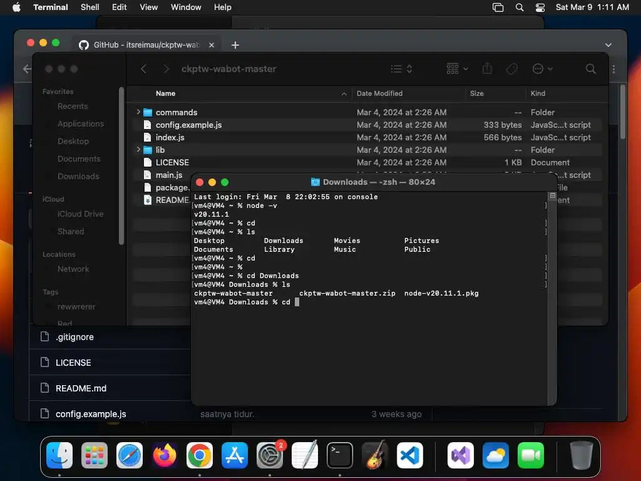Open Launchpad in the Dock
This screenshot has width=641, height=481.
pos(95,455)
